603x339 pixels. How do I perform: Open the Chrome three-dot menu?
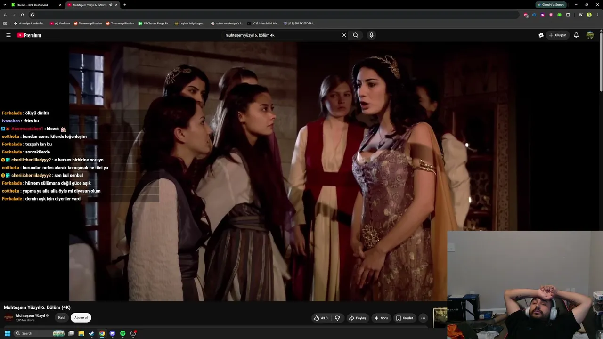(x=597, y=15)
